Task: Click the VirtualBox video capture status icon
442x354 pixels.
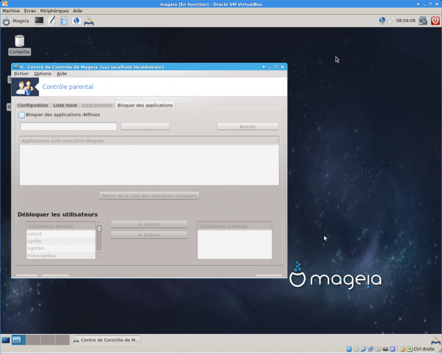Action: coord(385,349)
